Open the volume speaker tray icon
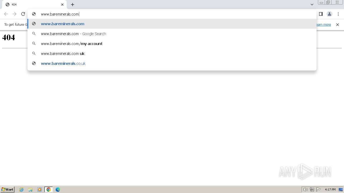The width and height of the screenshot is (344, 193). click(x=305, y=190)
